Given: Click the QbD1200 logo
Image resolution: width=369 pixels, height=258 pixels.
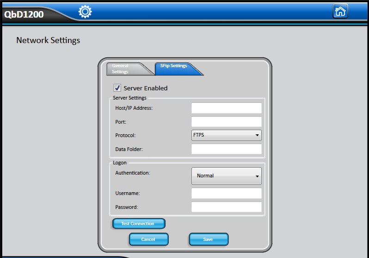Looking at the screenshot, I should coord(24,14).
